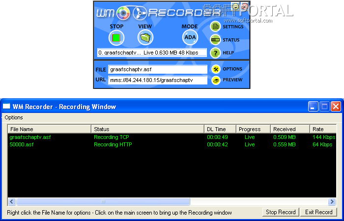Switch recording MODE via ADA button
Viewport: 344px width, 221px height.
(190, 37)
